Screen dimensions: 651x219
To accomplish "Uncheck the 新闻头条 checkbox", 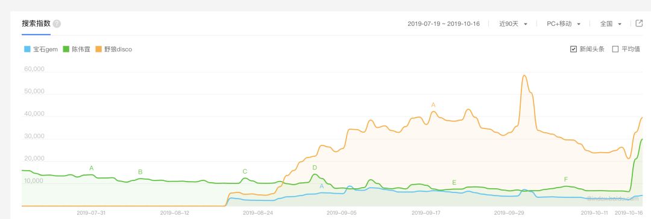I will pos(573,49).
